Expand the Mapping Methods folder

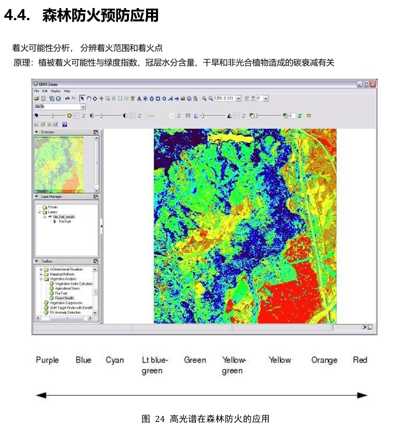[x=41, y=274]
